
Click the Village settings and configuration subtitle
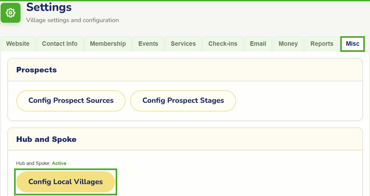point(72,20)
